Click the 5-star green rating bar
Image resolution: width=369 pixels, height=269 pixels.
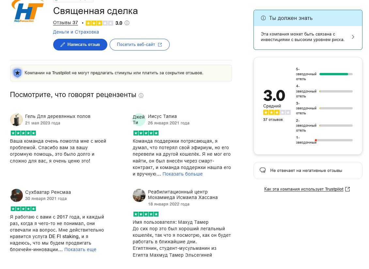[x=333, y=74]
